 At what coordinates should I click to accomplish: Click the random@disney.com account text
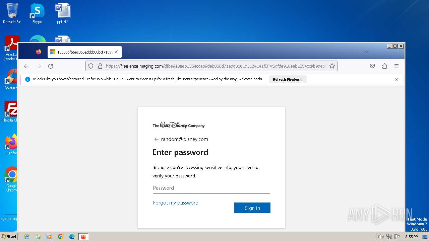click(184, 139)
